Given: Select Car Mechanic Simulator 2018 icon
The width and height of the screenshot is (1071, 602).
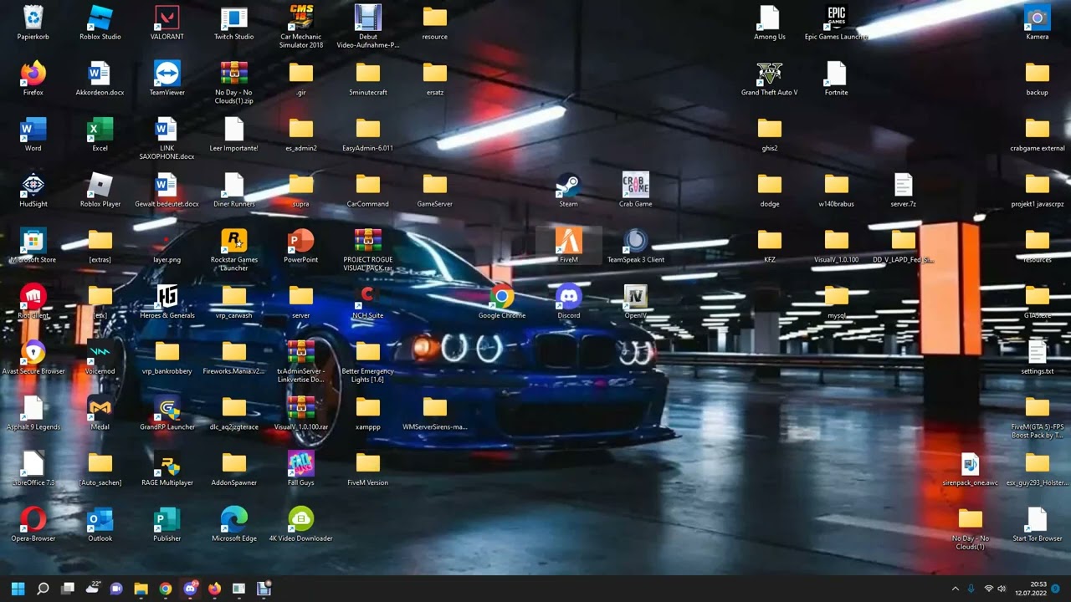Looking at the screenshot, I should (301, 26).
